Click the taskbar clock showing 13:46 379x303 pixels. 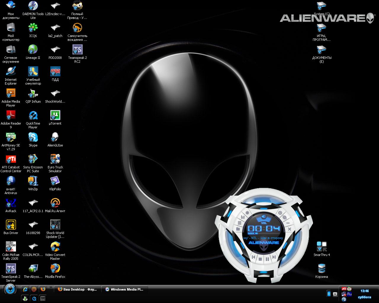pyautogui.click(x=364, y=291)
